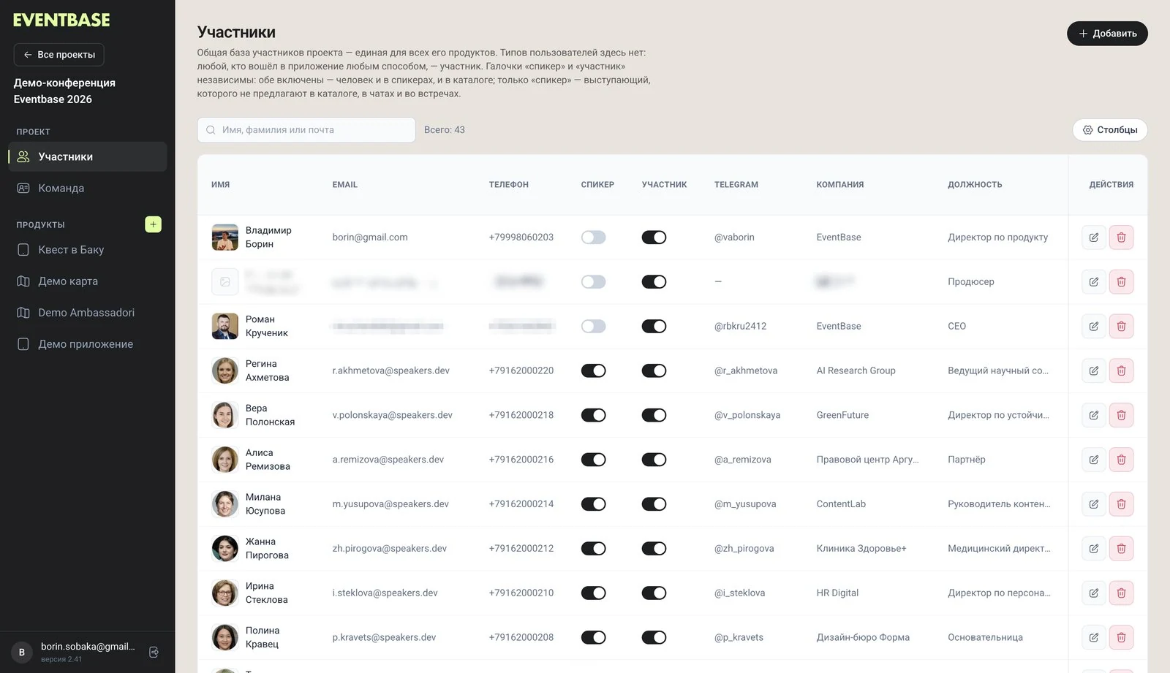Edit participant Владимир Борин
This screenshot has width=1170, height=673.
pyautogui.click(x=1093, y=237)
